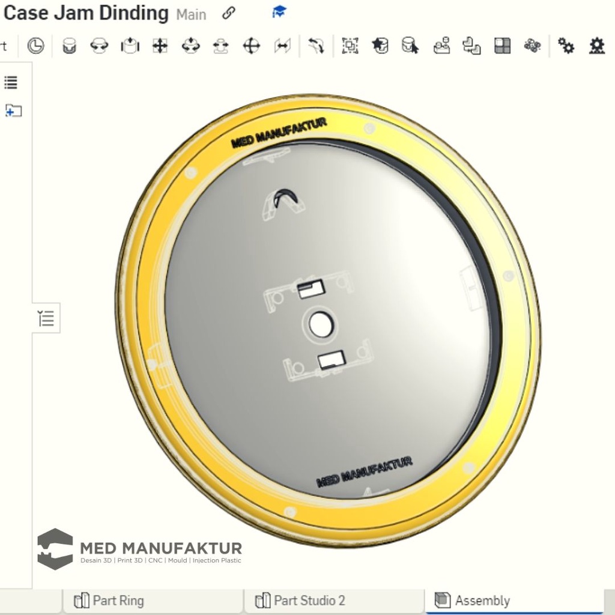Click the four-square grid toolbar icon

[502, 46]
